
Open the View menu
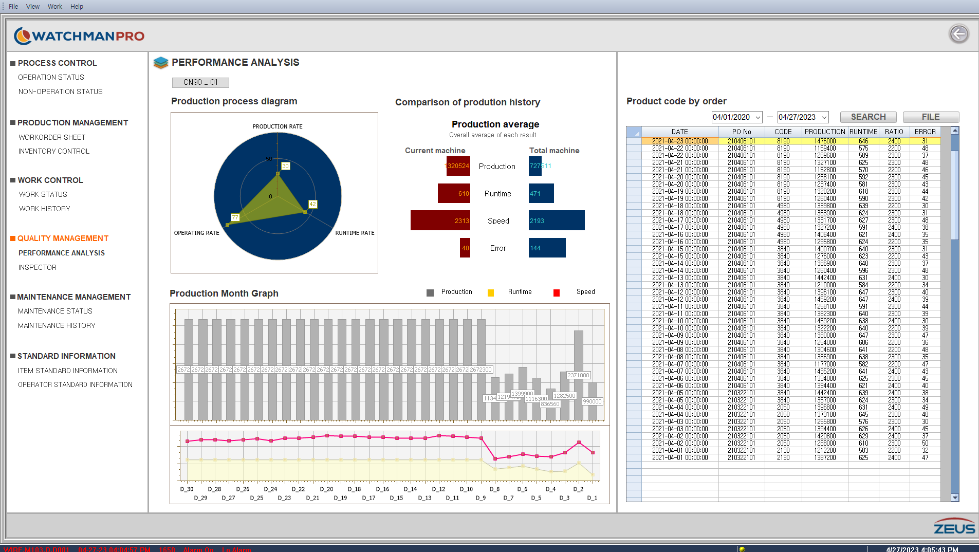(x=33, y=6)
